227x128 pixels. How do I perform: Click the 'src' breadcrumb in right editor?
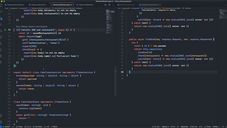pos(119,8)
